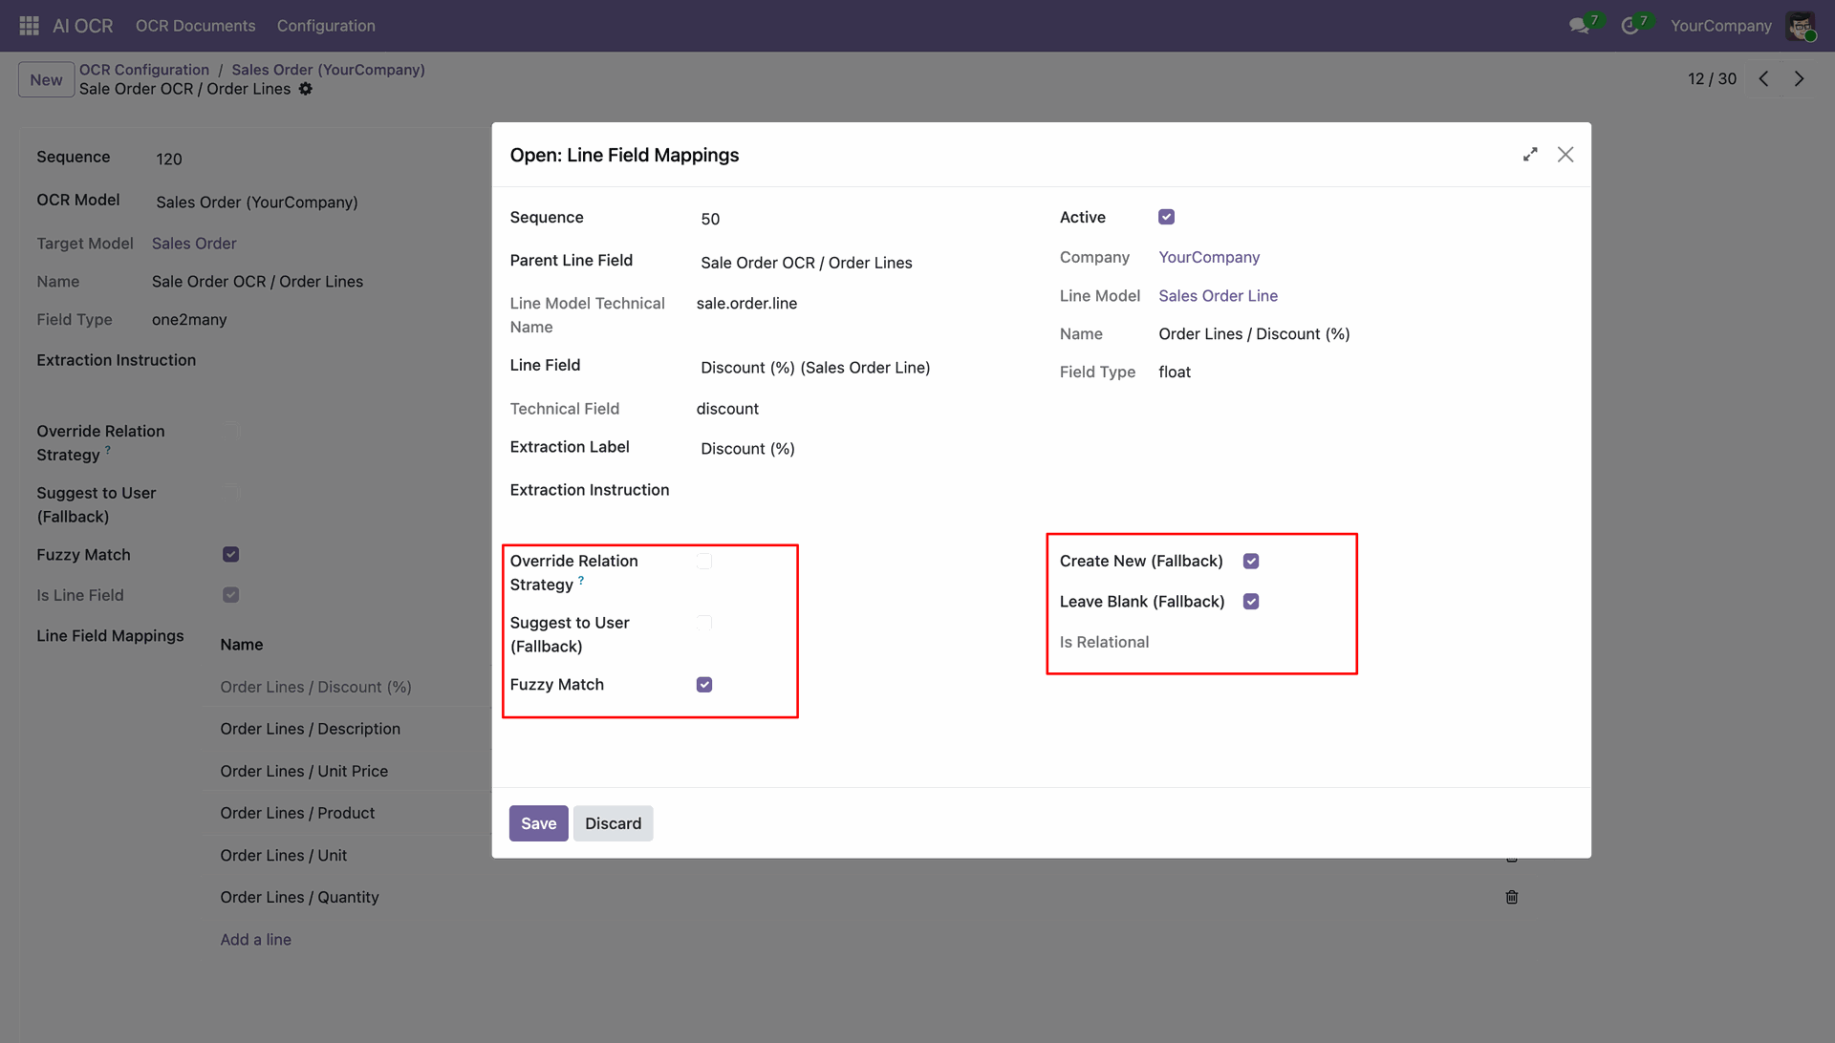This screenshot has height=1043, width=1835.
Task: Uncheck Create New (Fallback)
Action: tap(1251, 561)
